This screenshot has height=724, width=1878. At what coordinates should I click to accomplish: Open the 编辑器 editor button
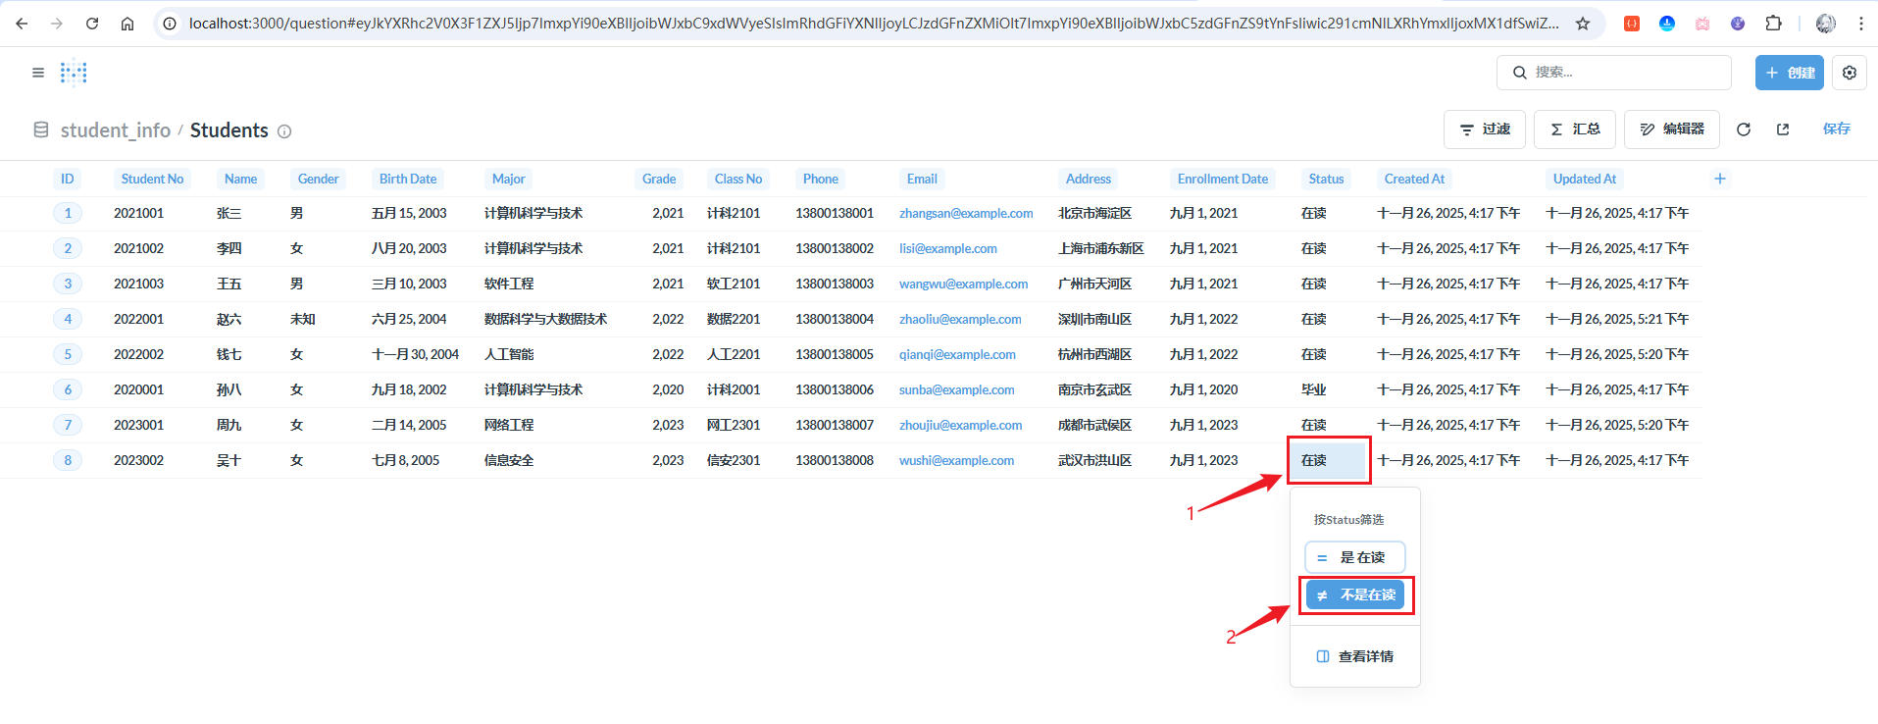pos(1671,129)
